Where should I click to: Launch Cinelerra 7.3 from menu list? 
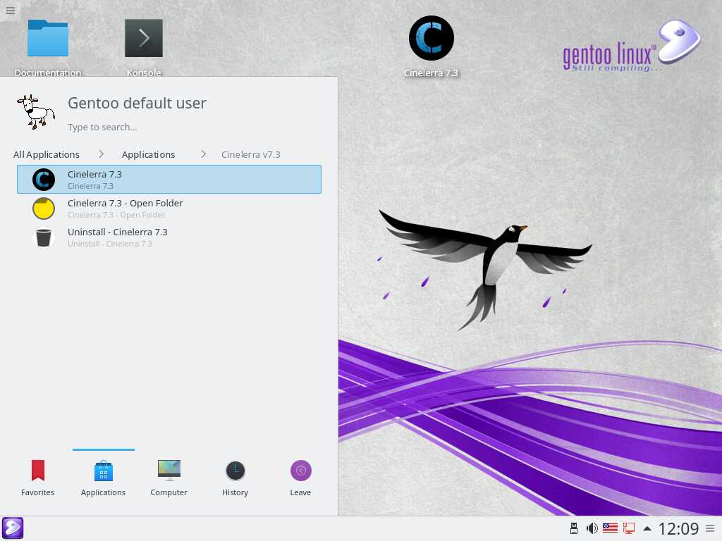pos(169,180)
